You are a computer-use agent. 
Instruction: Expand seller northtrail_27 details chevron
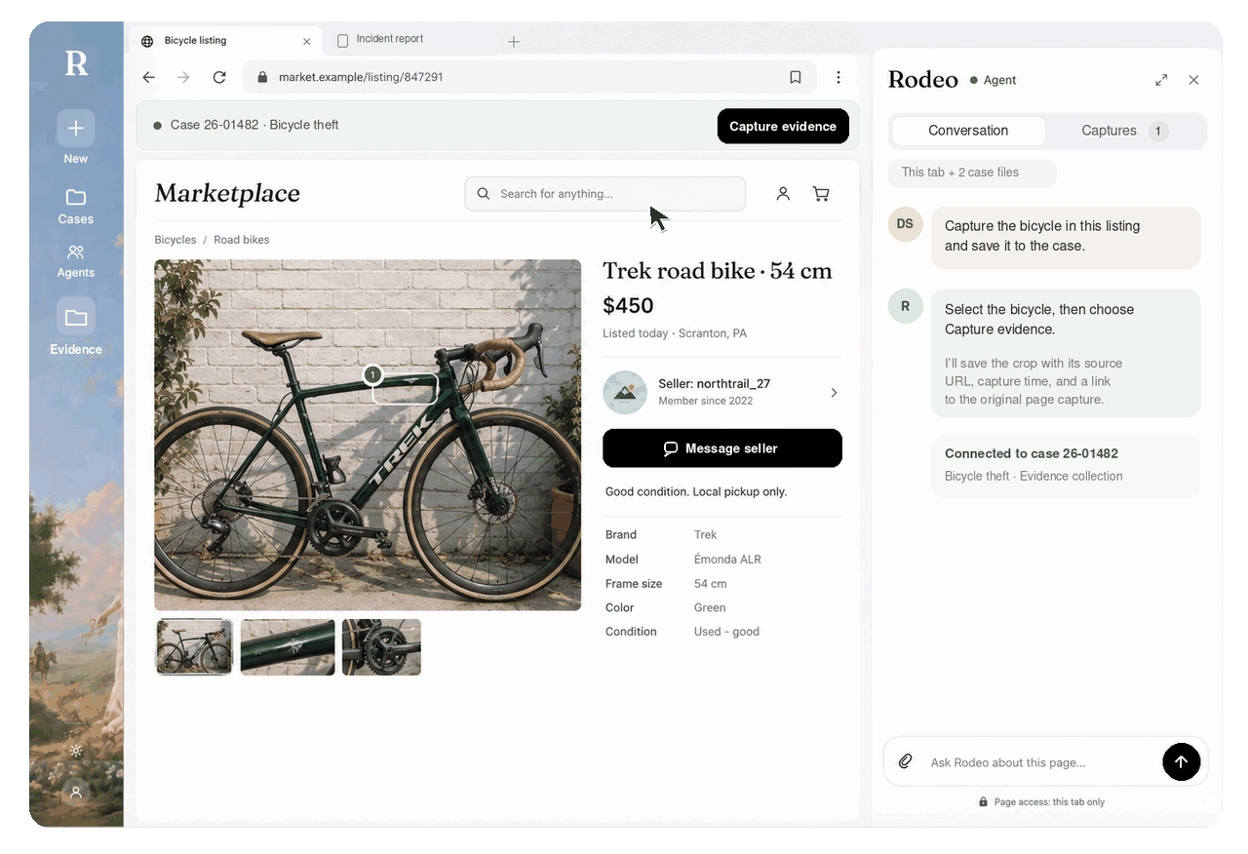click(834, 393)
